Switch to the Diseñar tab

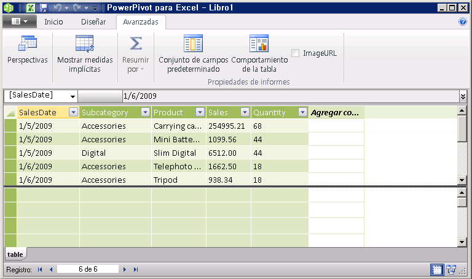93,22
